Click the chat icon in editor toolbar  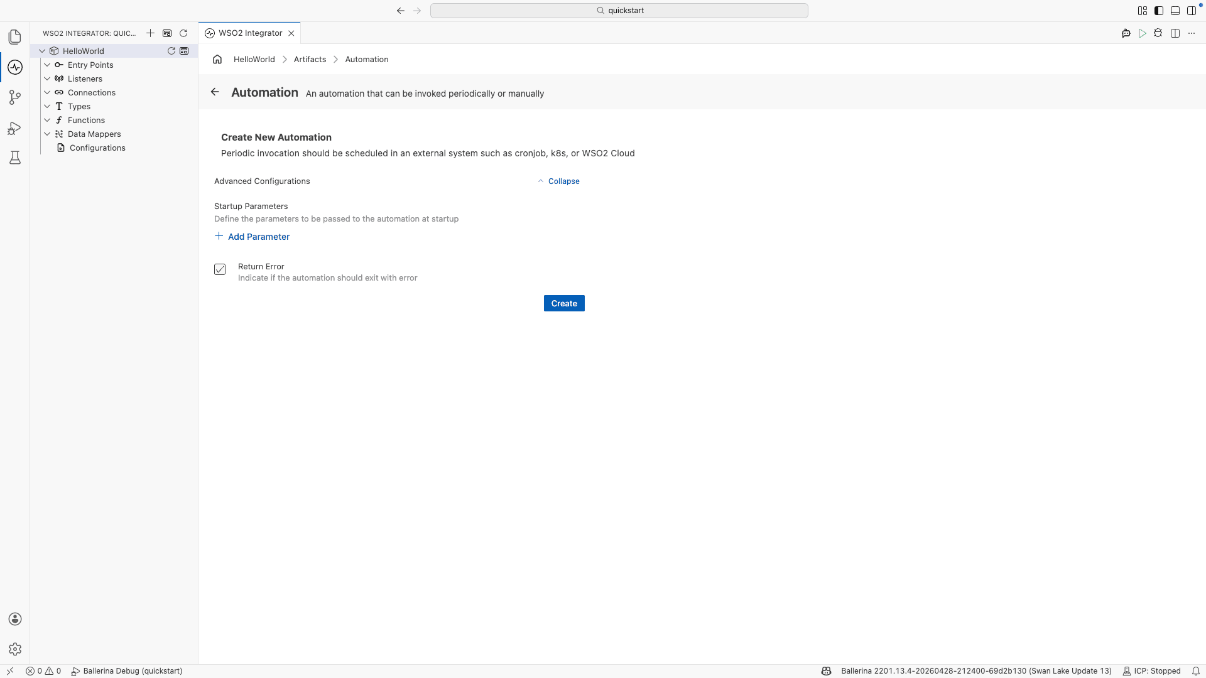click(x=1126, y=33)
